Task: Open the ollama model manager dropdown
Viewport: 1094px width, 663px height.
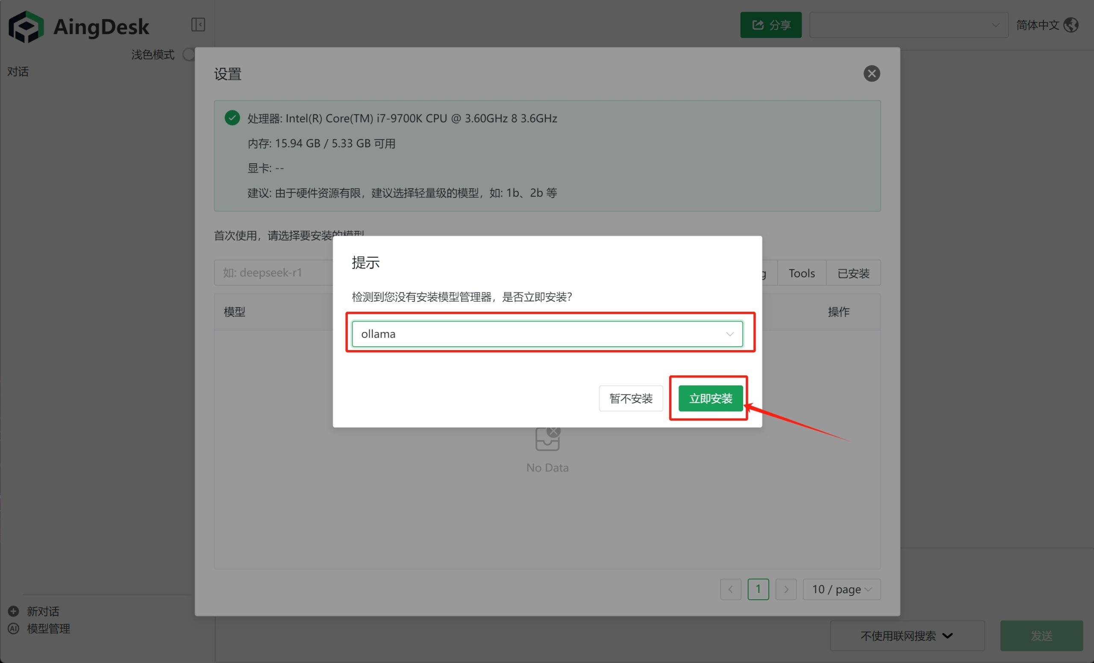Action: [x=547, y=334]
